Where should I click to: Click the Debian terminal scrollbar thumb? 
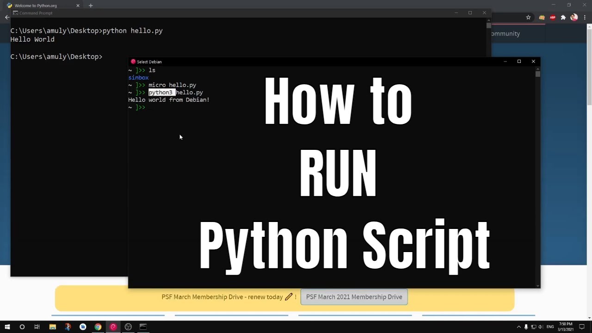click(537, 74)
